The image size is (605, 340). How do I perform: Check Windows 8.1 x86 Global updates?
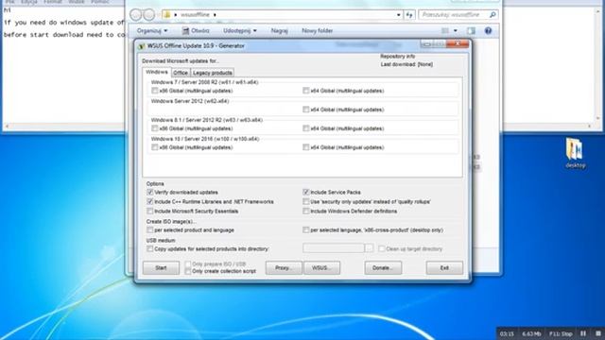(155, 128)
